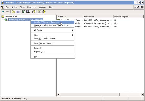
Task: Restore the inner console child window
Action: coord(138,7)
